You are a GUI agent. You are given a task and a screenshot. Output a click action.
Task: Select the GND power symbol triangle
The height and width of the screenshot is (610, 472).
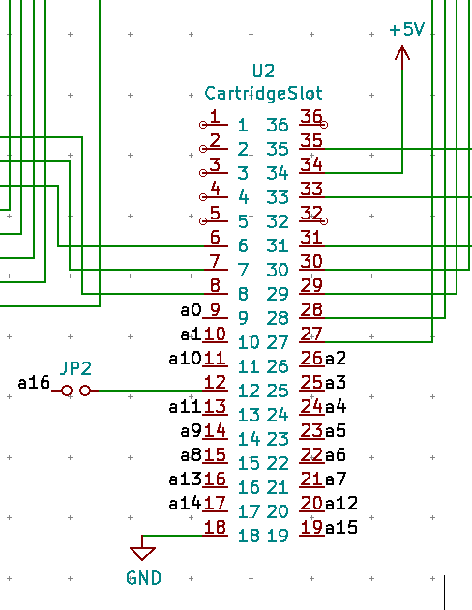[x=142, y=553]
